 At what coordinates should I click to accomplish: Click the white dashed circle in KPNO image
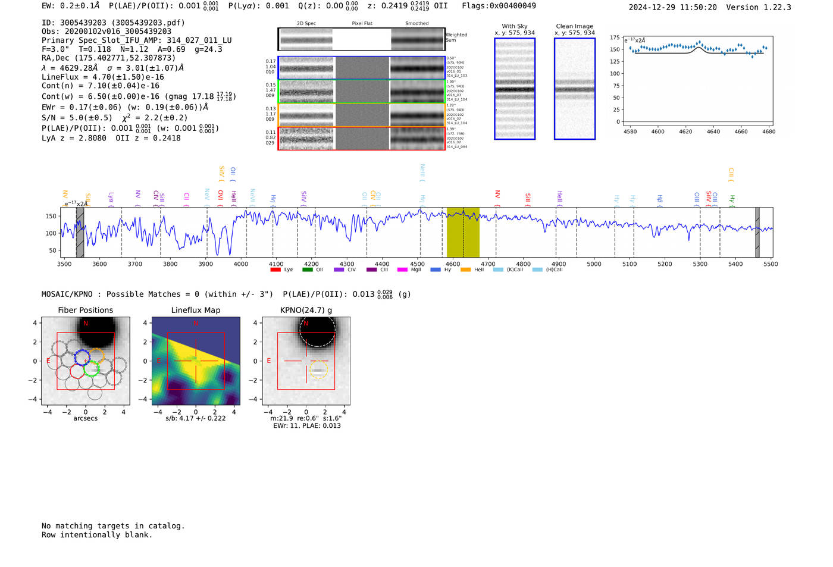pos(317,330)
